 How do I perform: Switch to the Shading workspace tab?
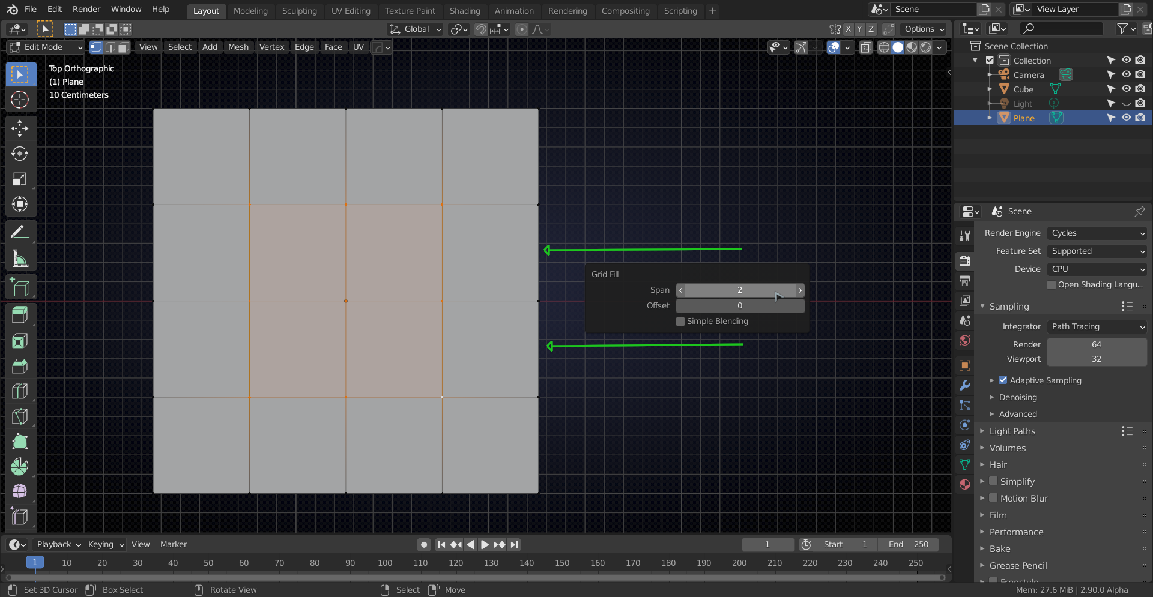click(x=465, y=11)
